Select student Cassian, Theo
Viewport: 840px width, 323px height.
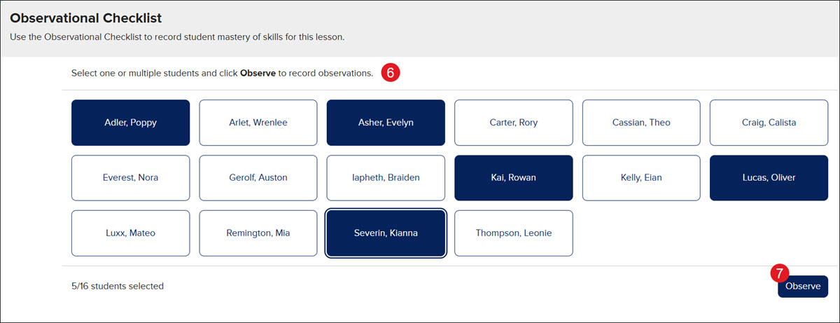pyautogui.click(x=641, y=123)
